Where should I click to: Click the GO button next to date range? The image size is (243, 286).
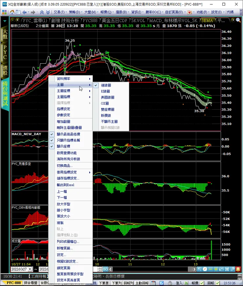tap(105, 269)
